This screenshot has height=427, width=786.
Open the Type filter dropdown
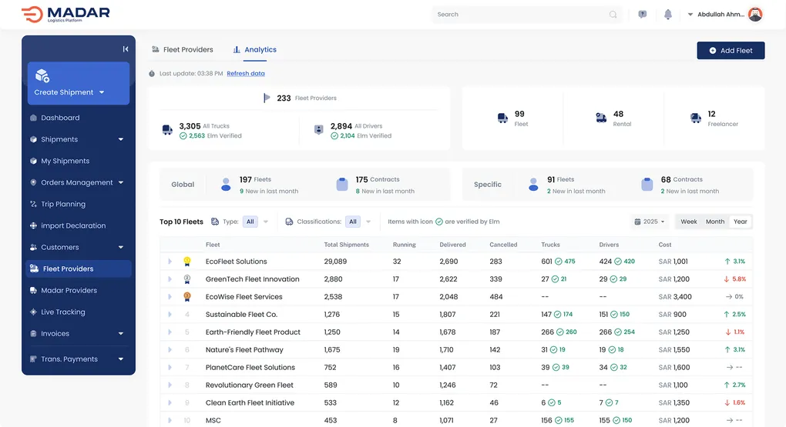[x=256, y=222]
